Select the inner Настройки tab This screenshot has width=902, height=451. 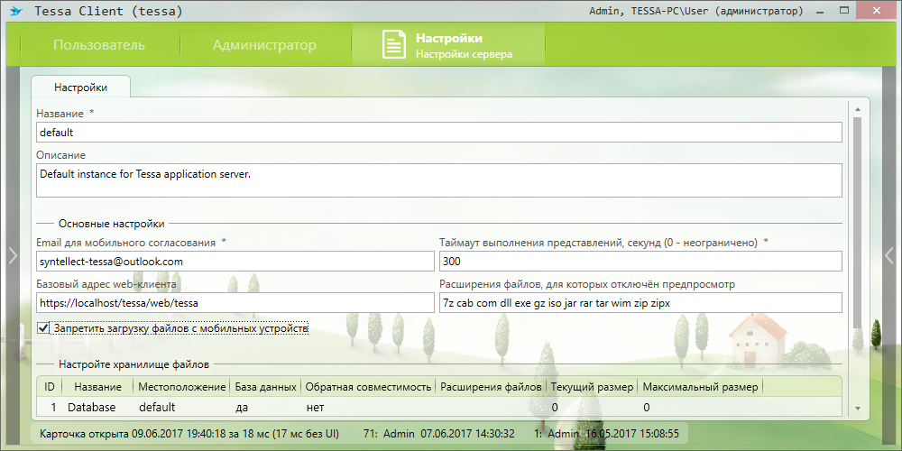tap(80, 87)
